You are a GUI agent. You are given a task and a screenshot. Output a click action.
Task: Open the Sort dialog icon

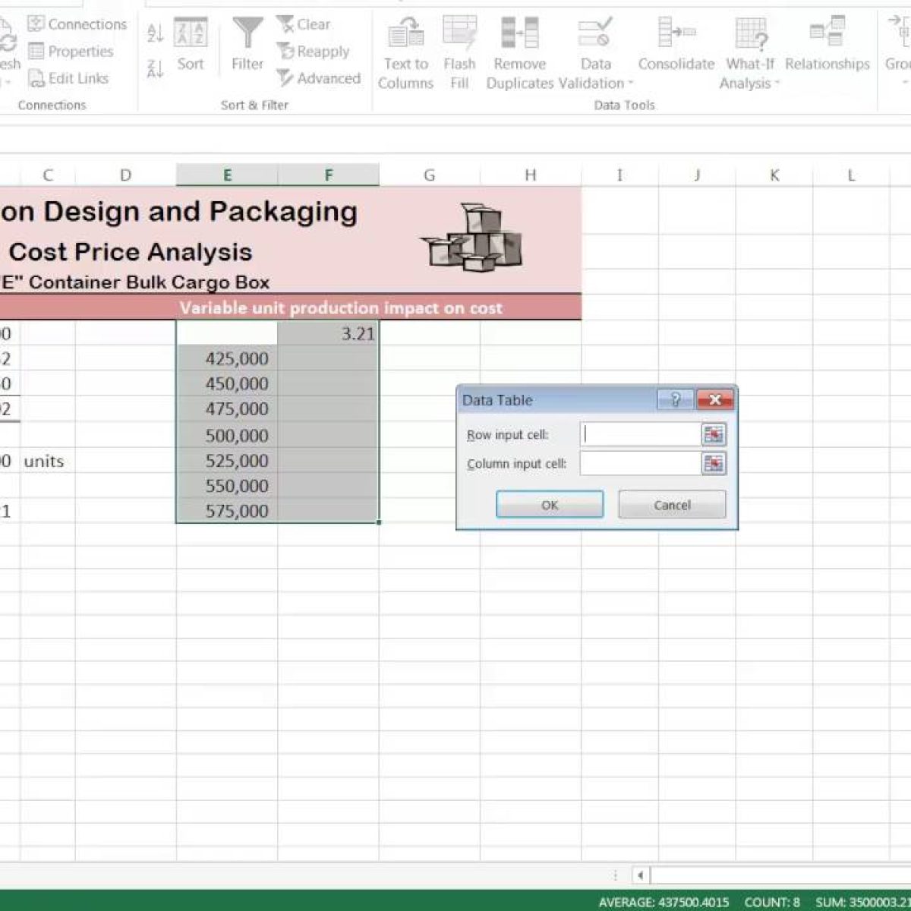pyautogui.click(x=191, y=44)
